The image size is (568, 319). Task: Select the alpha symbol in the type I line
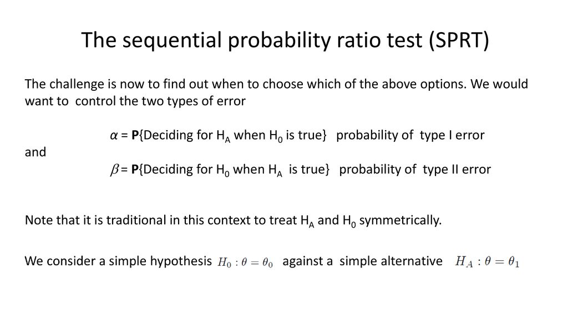point(114,136)
